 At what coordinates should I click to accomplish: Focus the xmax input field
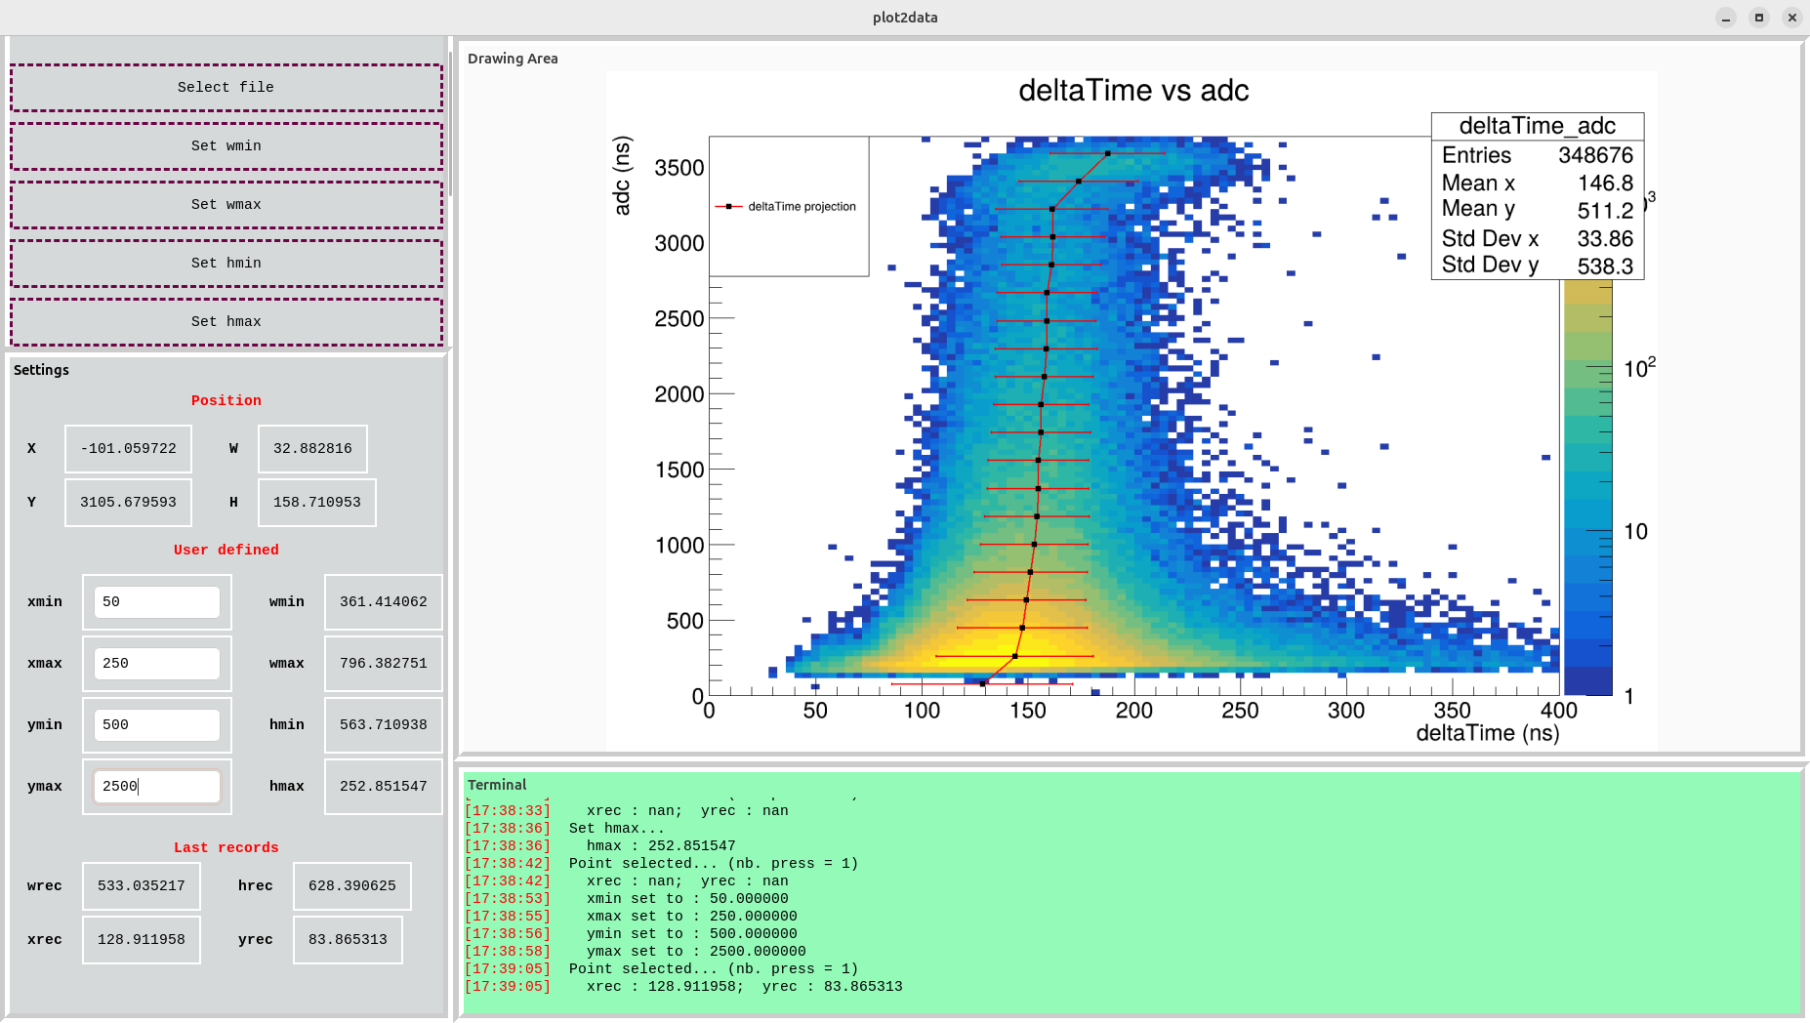(x=156, y=664)
